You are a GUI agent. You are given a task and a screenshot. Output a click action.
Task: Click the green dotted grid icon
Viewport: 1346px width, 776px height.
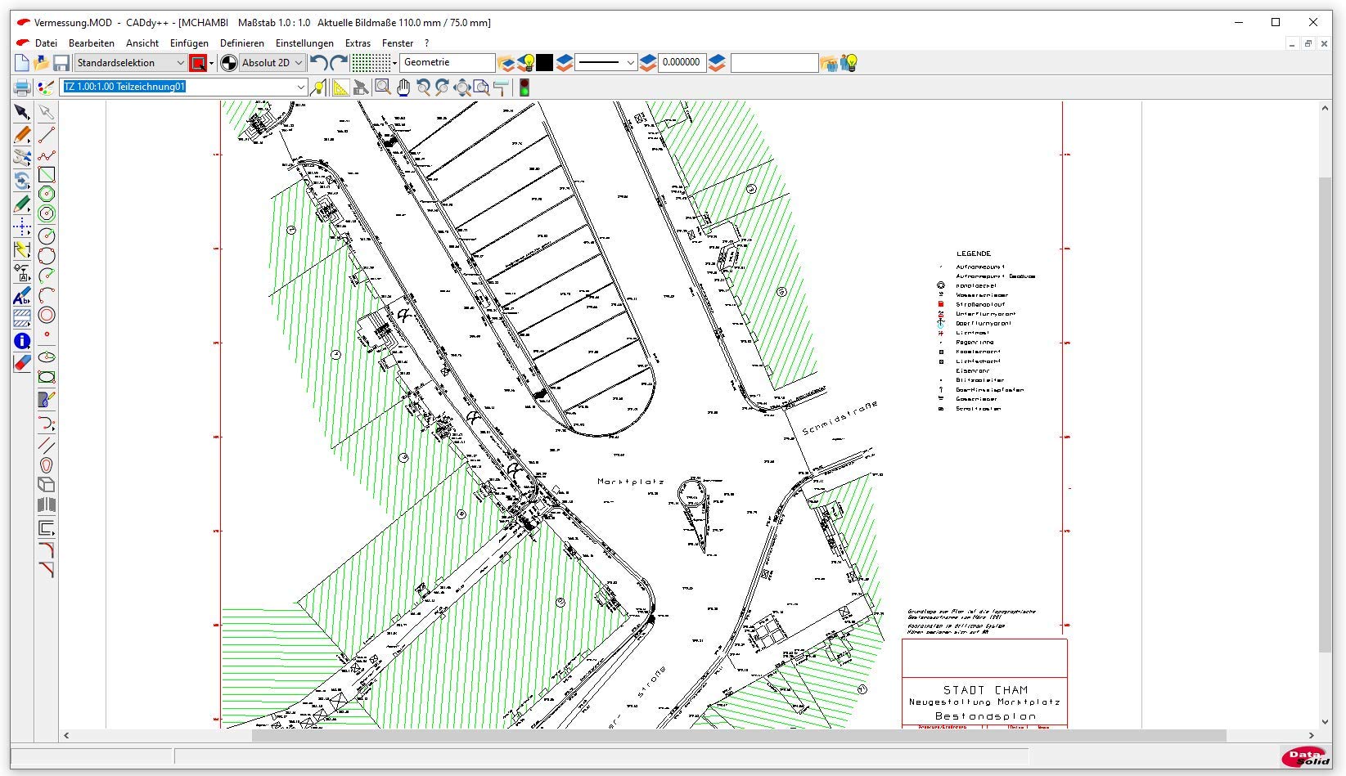(371, 63)
